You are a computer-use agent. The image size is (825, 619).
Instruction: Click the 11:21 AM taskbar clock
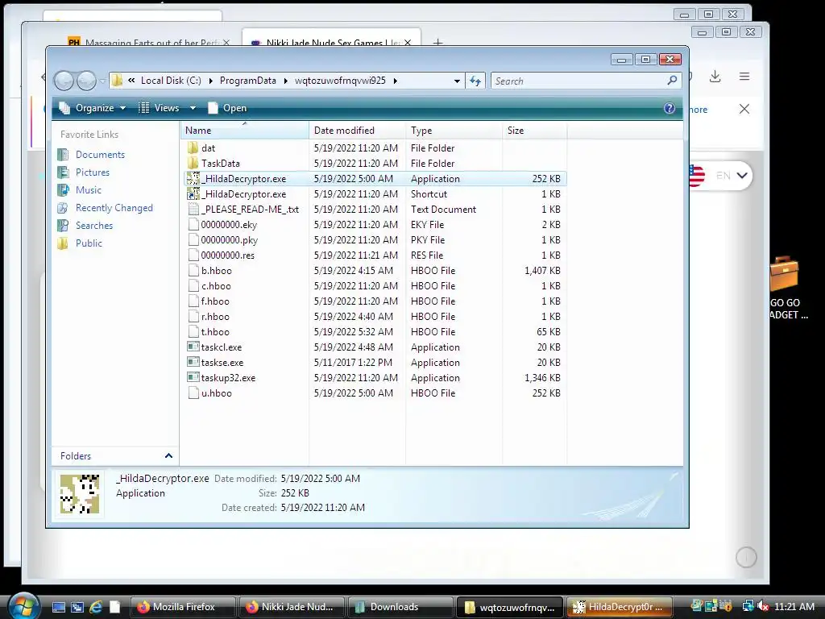[794, 606]
